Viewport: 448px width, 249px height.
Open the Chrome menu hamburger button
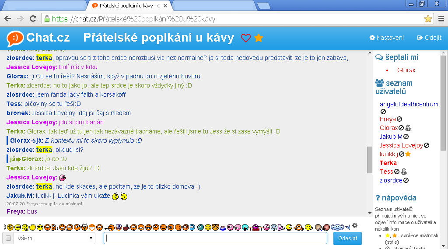(441, 19)
